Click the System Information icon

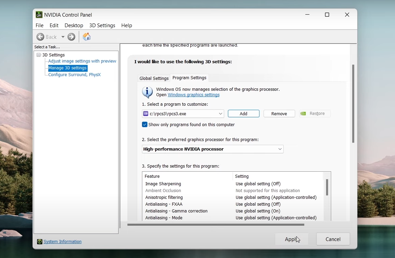39,242
